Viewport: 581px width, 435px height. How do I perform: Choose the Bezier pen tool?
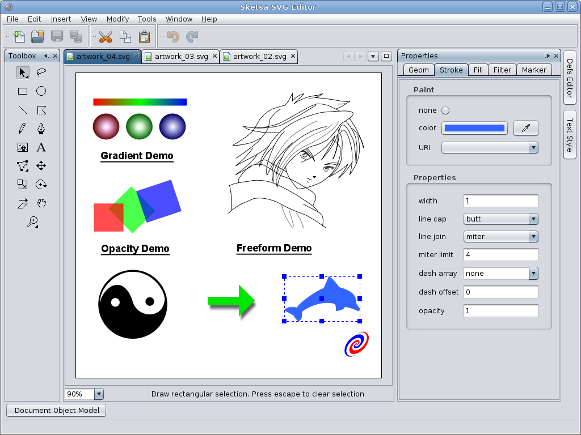(x=41, y=129)
